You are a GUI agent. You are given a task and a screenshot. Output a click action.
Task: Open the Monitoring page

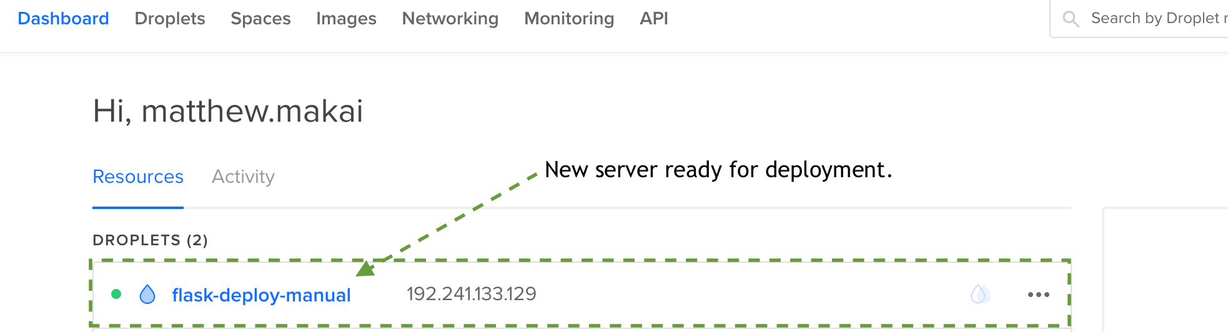(569, 19)
